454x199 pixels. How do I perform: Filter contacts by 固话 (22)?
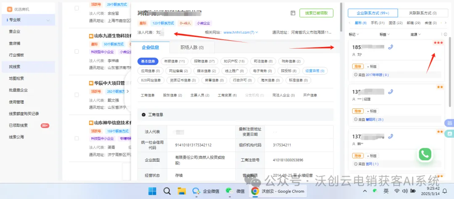pyautogui.click(x=396, y=23)
